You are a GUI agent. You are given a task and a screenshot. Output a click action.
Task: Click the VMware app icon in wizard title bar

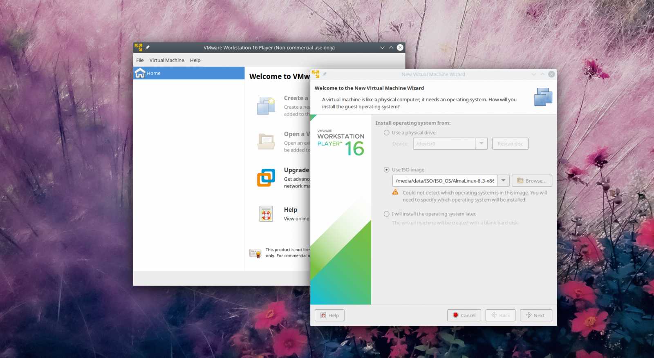pos(316,74)
